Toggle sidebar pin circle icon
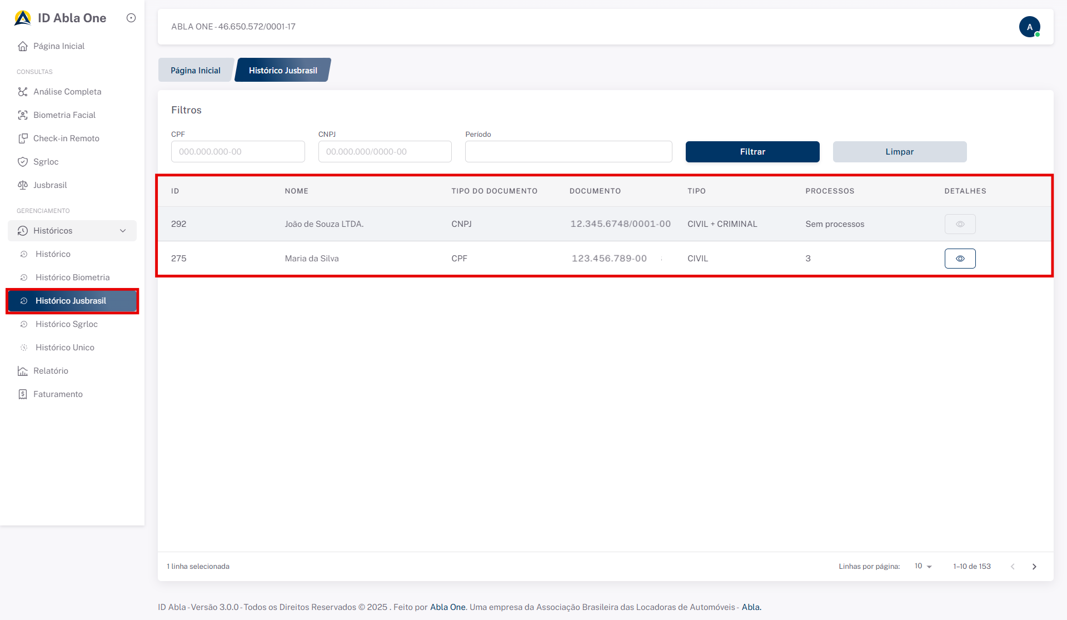Image resolution: width=1067 pixels, height=620 pixels. (131, 18)
